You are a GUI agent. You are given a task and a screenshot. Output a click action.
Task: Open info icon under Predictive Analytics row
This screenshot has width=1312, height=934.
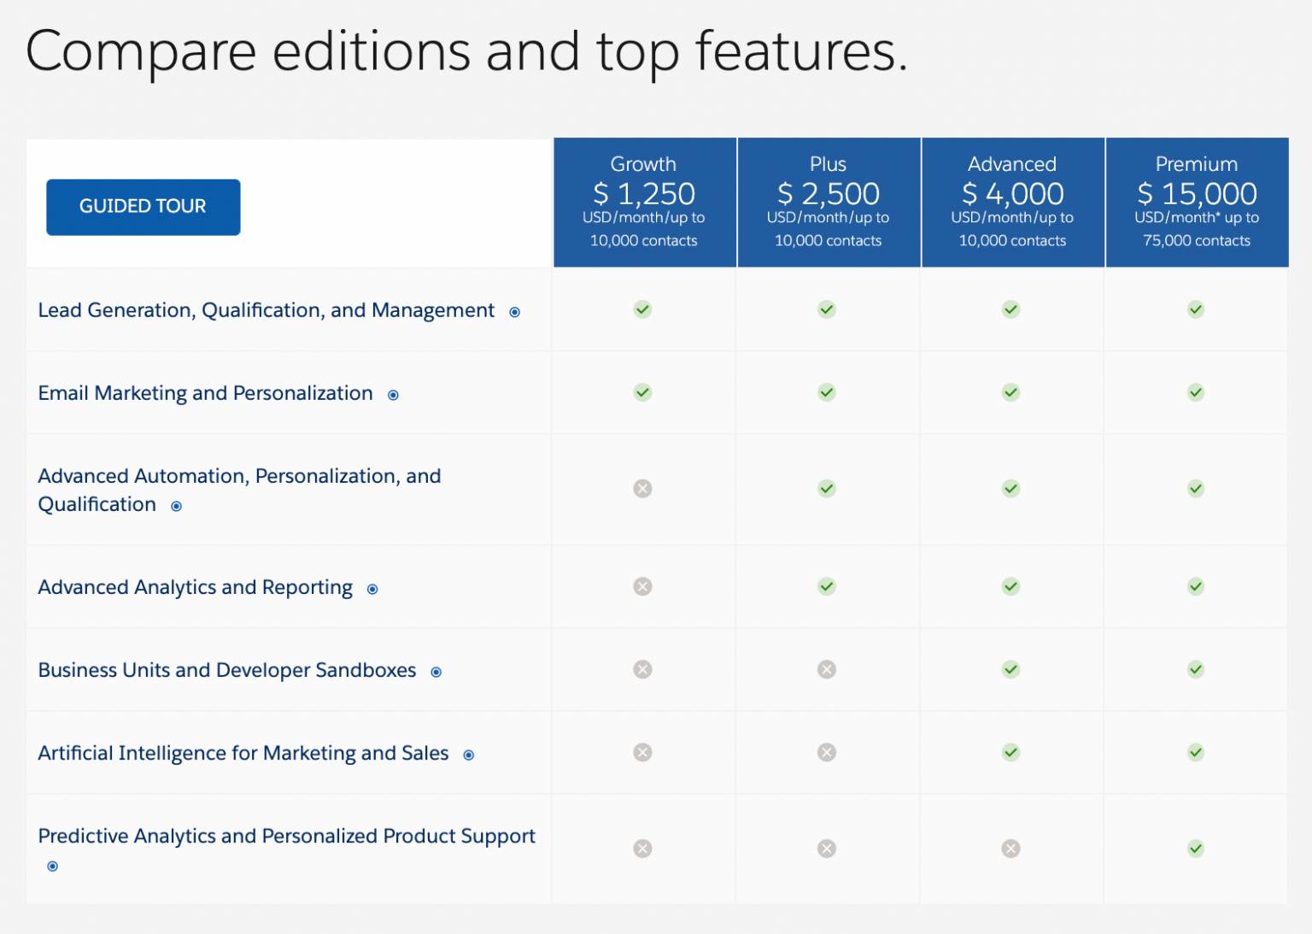[52, 866]
